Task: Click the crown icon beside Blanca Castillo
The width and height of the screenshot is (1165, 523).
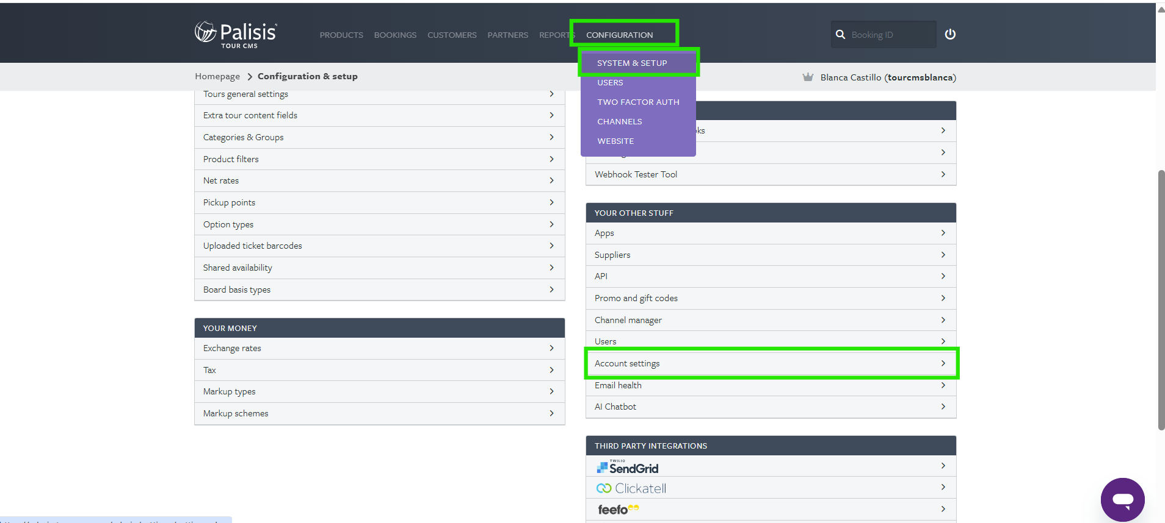Action: tap(808, 77)
